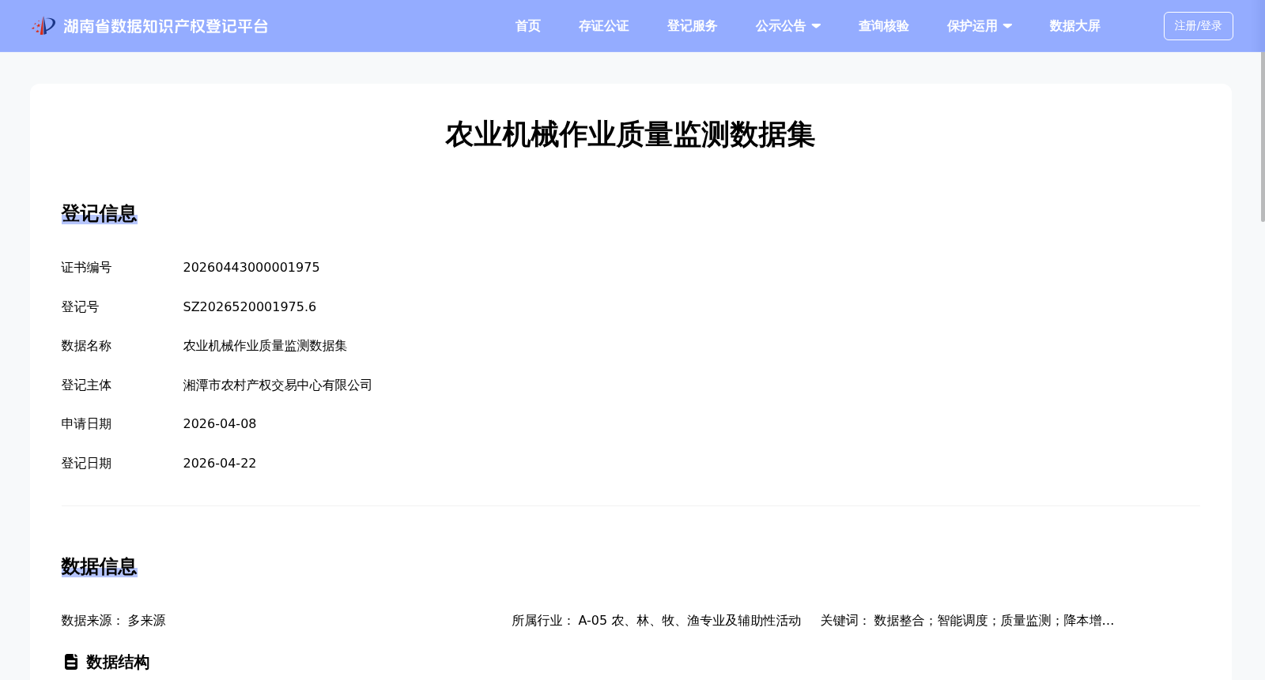Open the 登记服务 menu
1265x680 pixels.
click(693, 26)
